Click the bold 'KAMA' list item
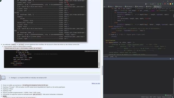This screenshot has width=174, height=98. pos(5,96)
